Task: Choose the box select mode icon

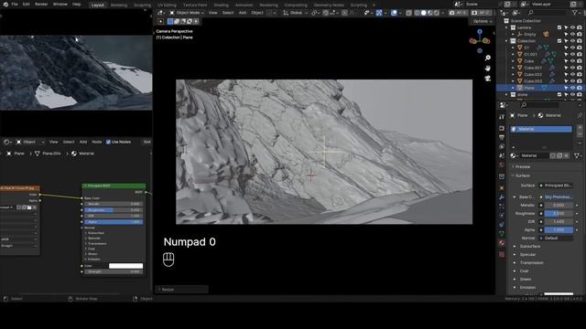Action: [170, 21]
